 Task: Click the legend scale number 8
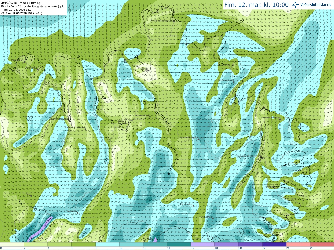96,248
